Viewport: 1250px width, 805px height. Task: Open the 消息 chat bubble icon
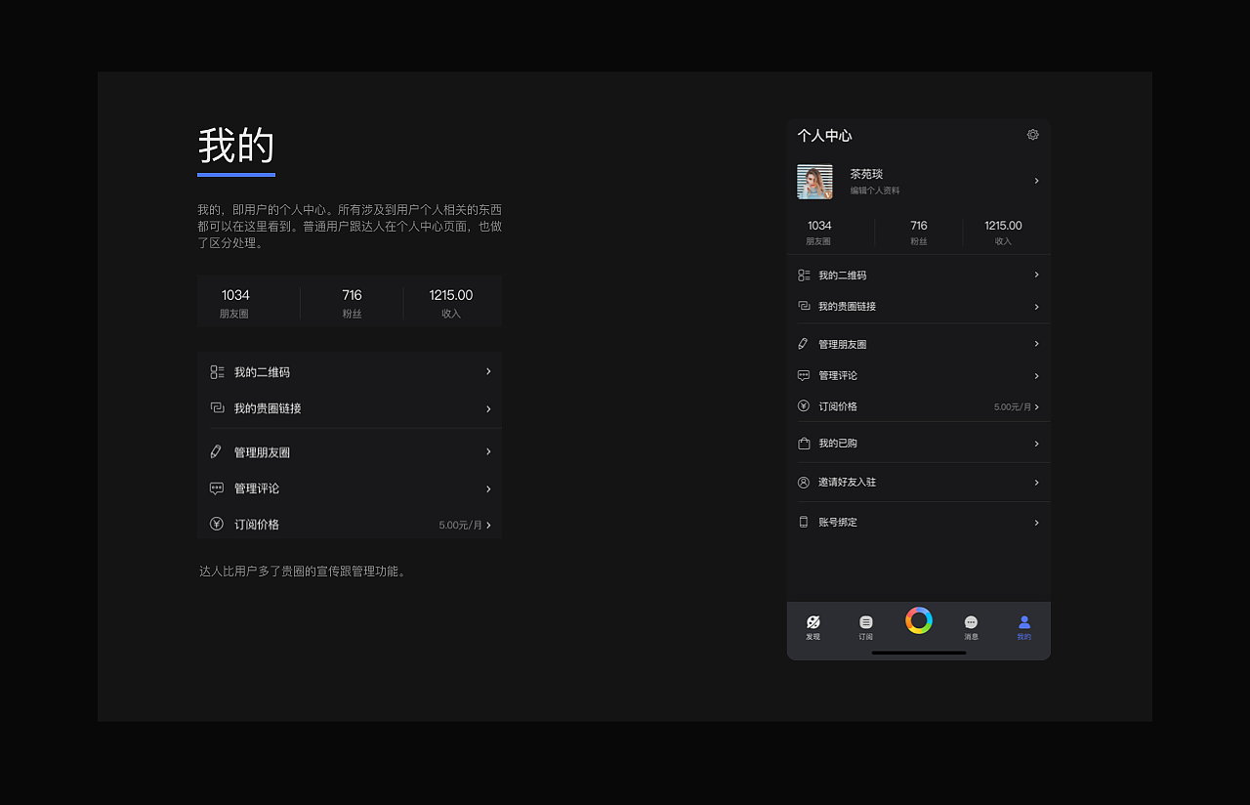(x=971, y=620)
